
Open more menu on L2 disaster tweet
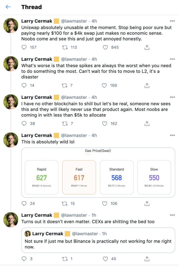click(x=172, y=59)
